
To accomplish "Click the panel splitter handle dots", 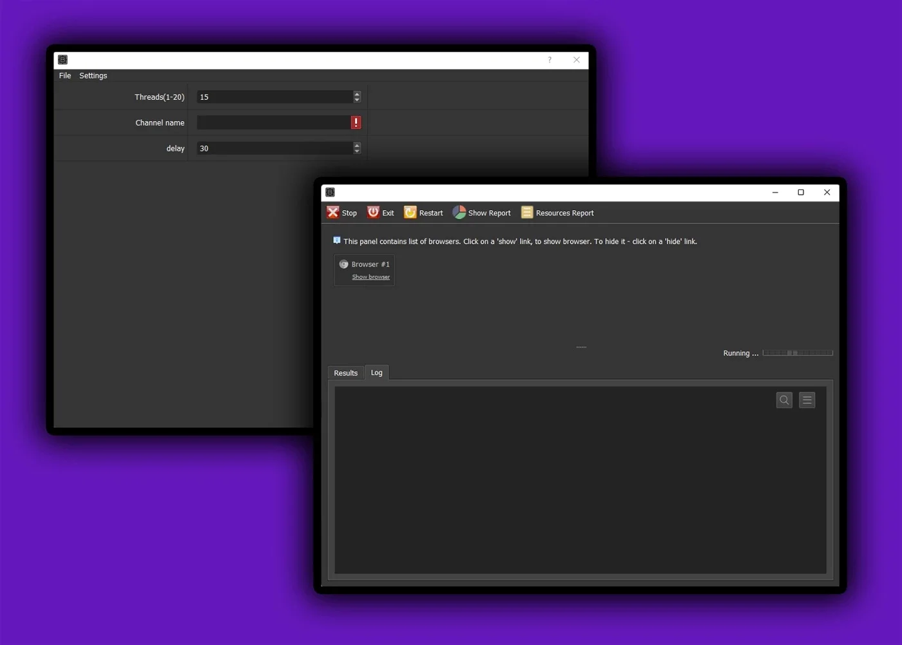I will point(581,347).
